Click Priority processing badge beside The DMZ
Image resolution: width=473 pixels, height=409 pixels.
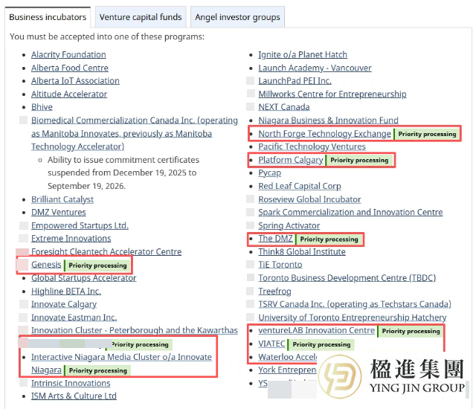329,239
